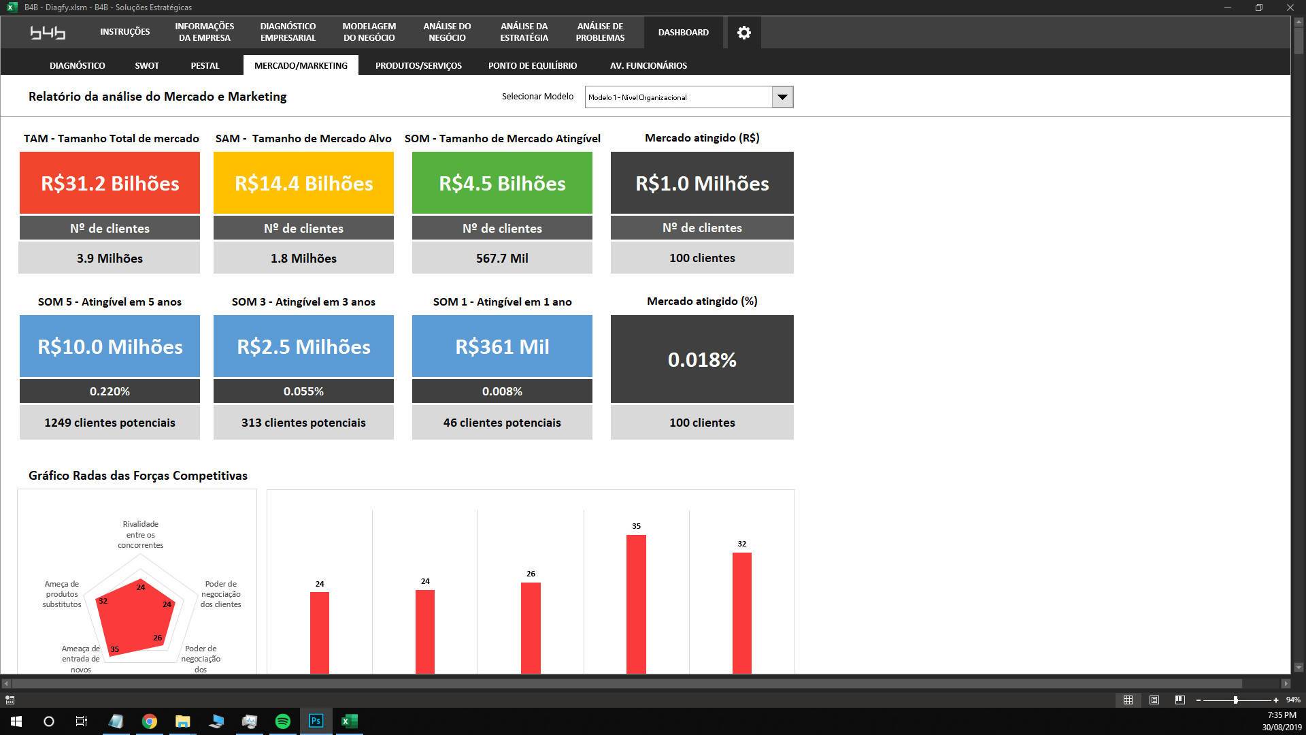Click 46 clientes potenciais cell
1306x735 pixels.
[x=502, y=423]
